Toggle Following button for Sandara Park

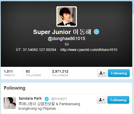click(118, 100)
